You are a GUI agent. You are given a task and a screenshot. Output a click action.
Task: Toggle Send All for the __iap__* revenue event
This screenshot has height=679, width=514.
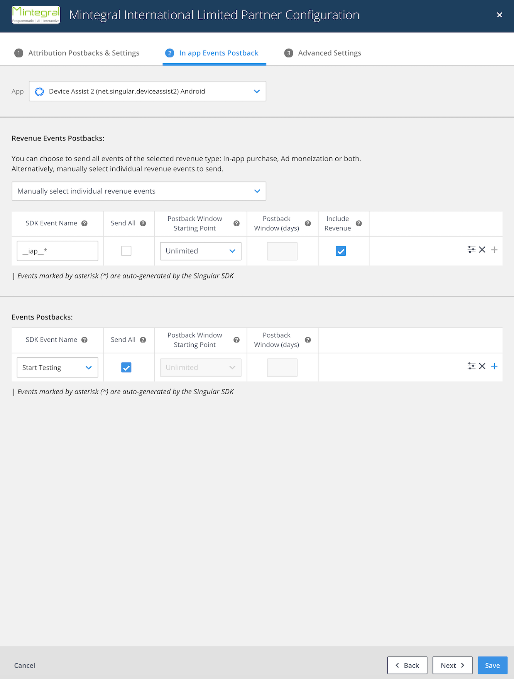[x=126, y=251]
